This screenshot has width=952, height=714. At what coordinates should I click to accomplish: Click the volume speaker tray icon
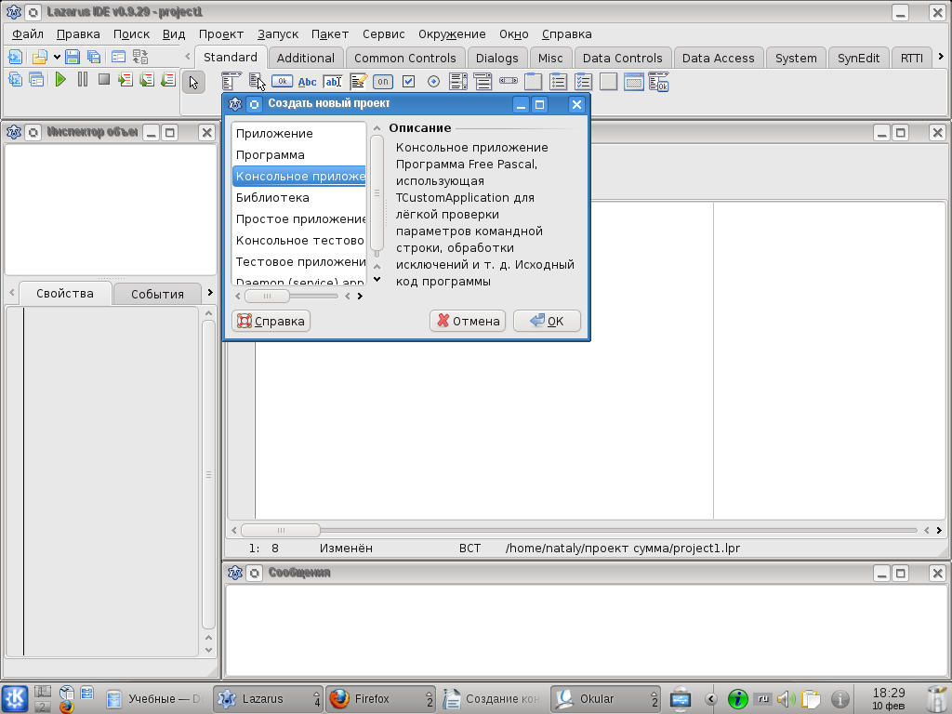[787, 699]
